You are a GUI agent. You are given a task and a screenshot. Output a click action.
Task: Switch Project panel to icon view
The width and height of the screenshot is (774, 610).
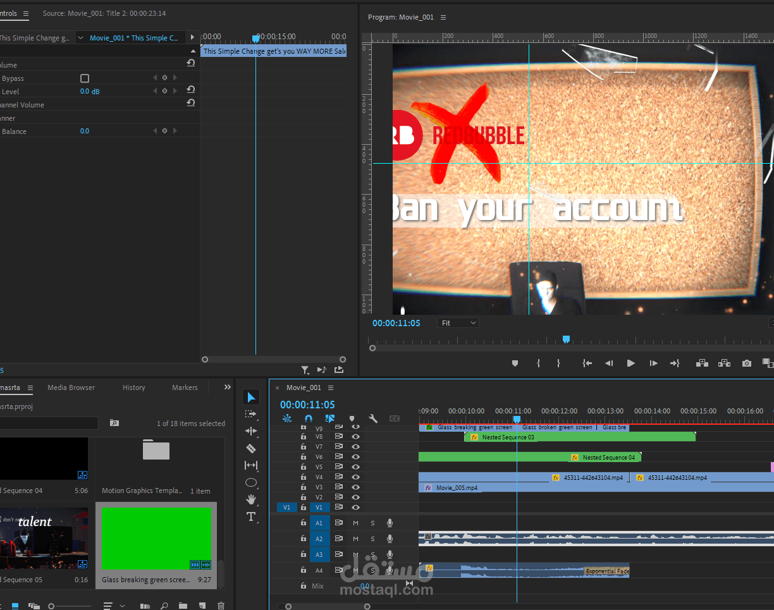point(15,606)
